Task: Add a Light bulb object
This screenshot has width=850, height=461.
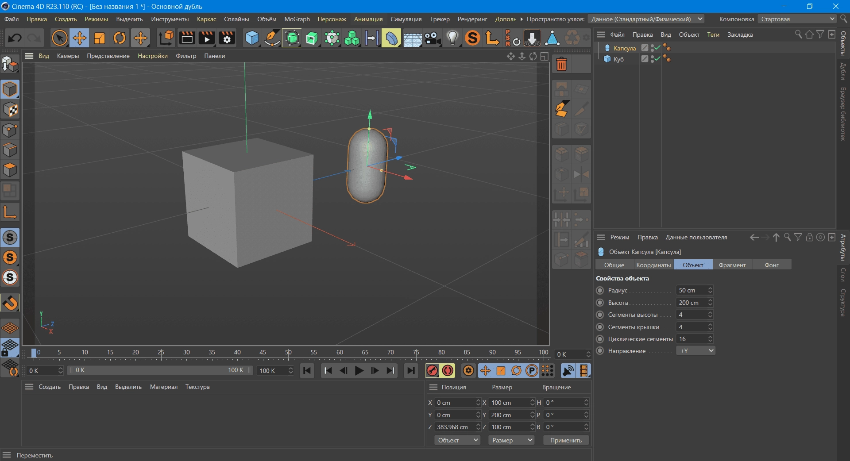Action: click(x=452, y=38)
